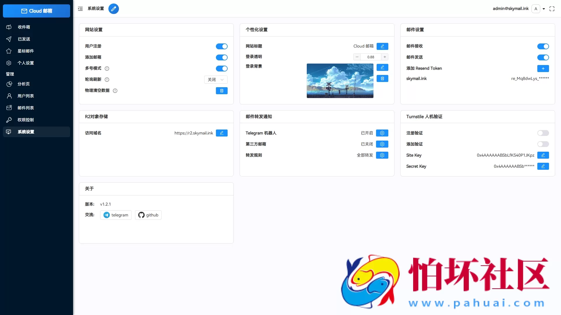Open Telegram 机器人 settings gear

(x=382, y=133)
